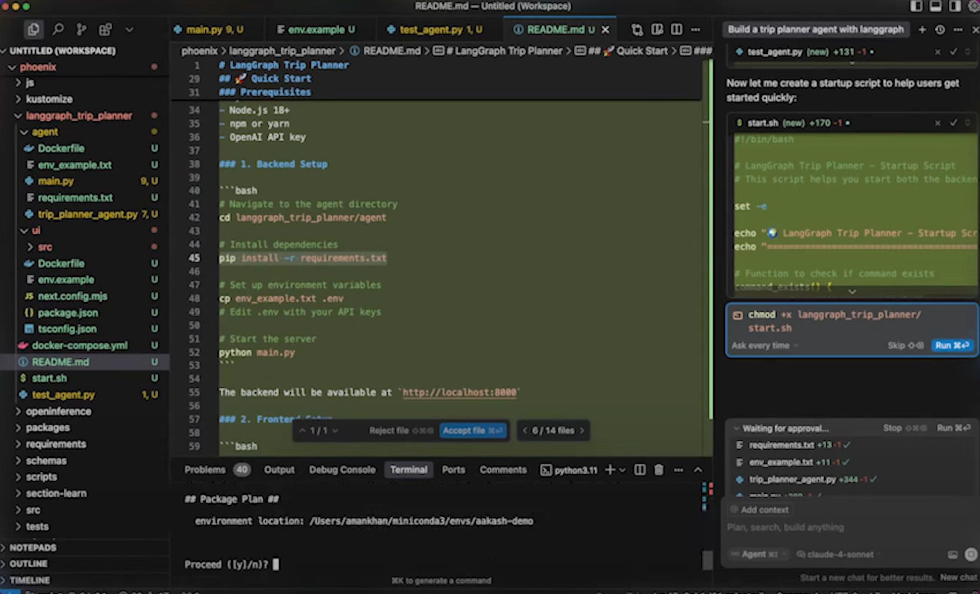
Task: Open the Source Control icon
Action: (81, 29)
